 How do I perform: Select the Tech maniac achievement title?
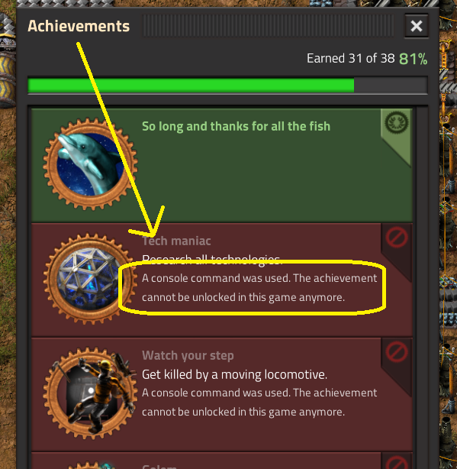[176, 241]
